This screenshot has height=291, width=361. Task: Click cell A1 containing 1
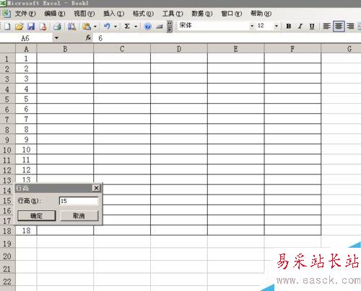(26, 58)
